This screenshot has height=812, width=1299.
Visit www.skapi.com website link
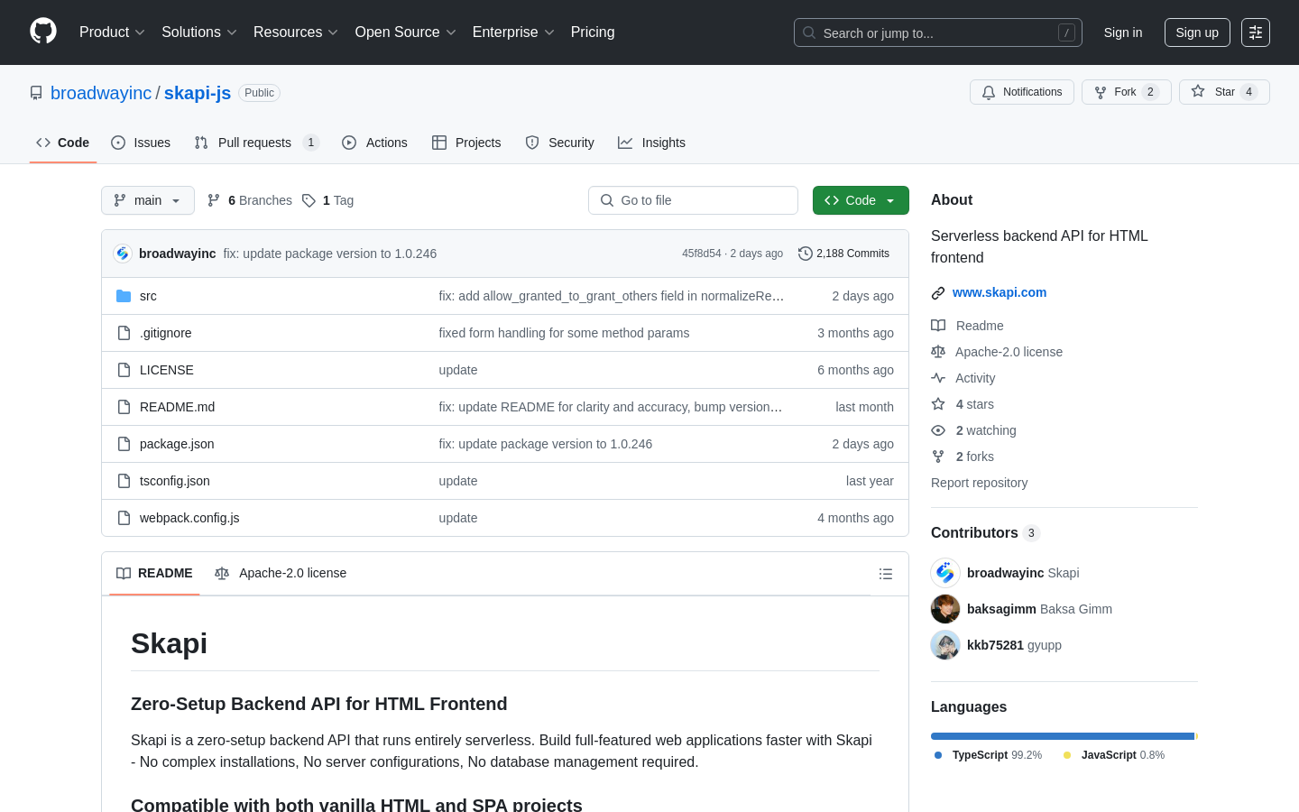tap(1000, 292)
